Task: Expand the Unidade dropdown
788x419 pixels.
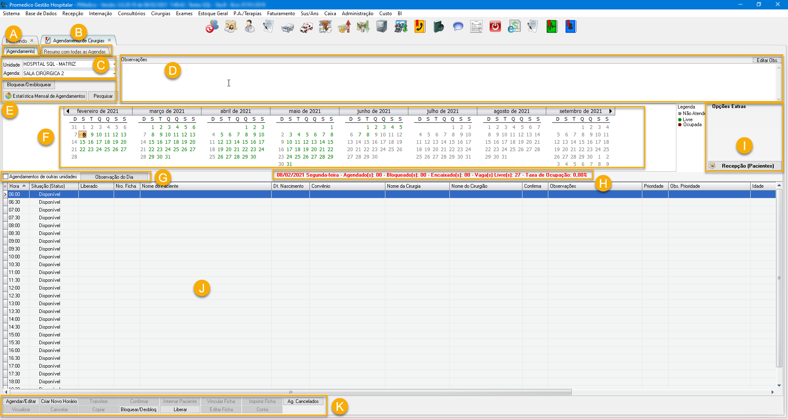Action: click(x=114, y=64)
